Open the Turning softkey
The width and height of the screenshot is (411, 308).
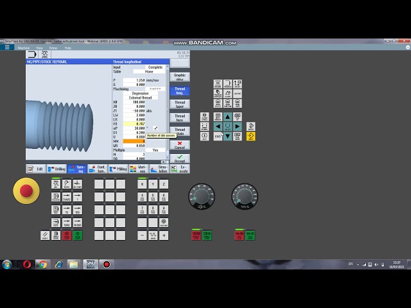coord(77,169)
